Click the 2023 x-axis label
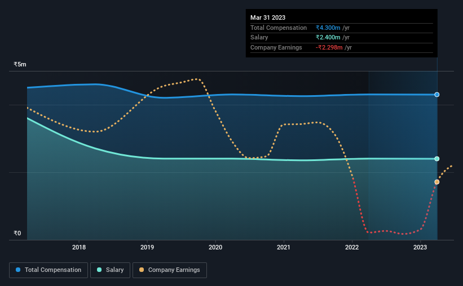 pyautogui.click(x=420, y=247)
